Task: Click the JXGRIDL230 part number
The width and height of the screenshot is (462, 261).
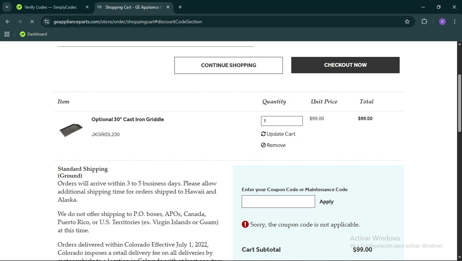Action: click(105, 134)
